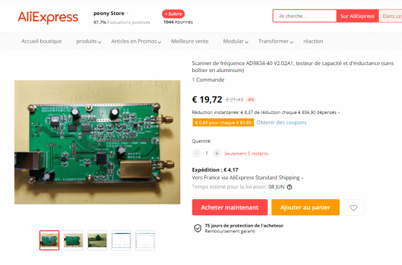402x265 pixels.
Task: Click the AliExpress logo
Action: click(48, 17)
